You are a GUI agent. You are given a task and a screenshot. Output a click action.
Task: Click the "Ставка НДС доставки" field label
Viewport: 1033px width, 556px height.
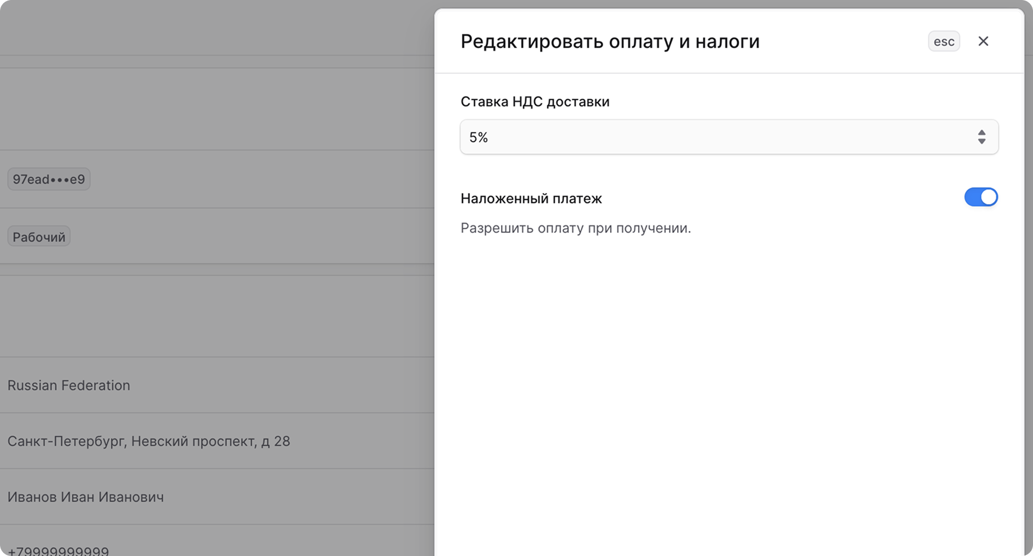(534, 101)
